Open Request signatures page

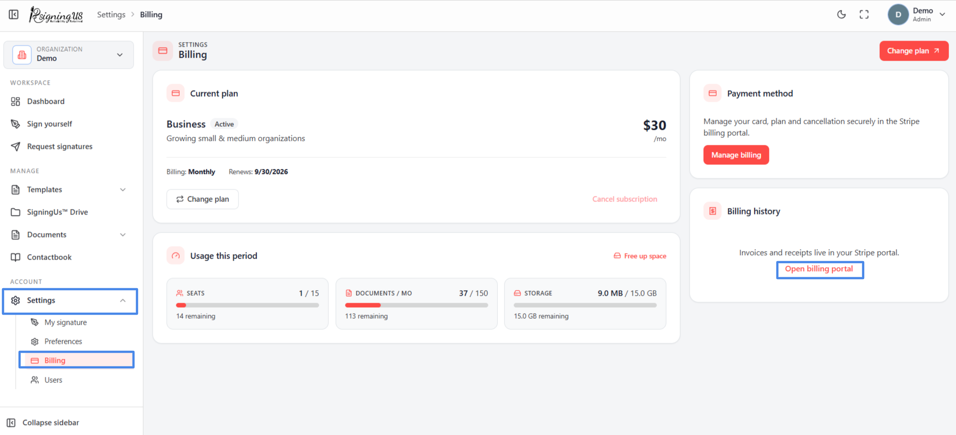[x=69, y=146]
